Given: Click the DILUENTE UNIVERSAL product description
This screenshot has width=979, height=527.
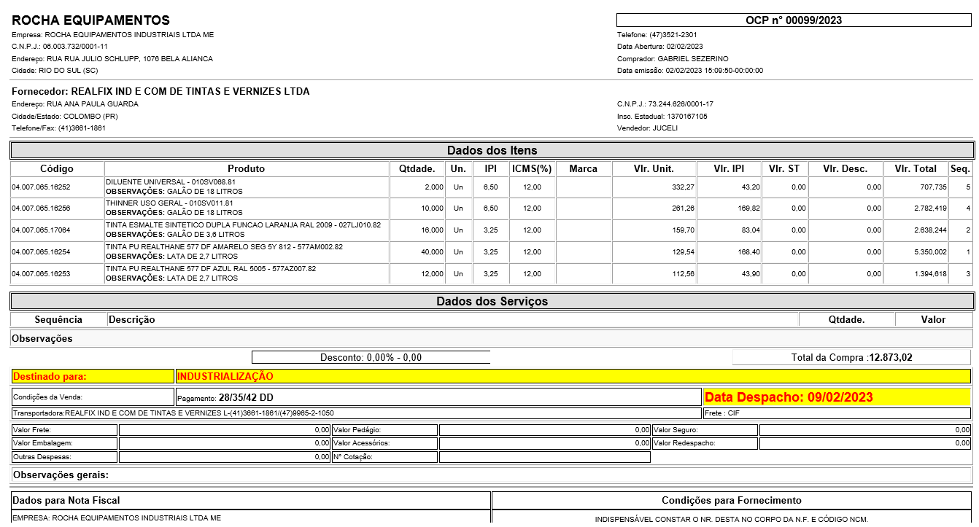Looking at the screenshot, I should pos(171,182).
